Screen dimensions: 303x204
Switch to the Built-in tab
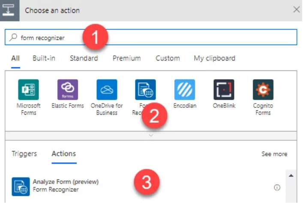(44, 58)
